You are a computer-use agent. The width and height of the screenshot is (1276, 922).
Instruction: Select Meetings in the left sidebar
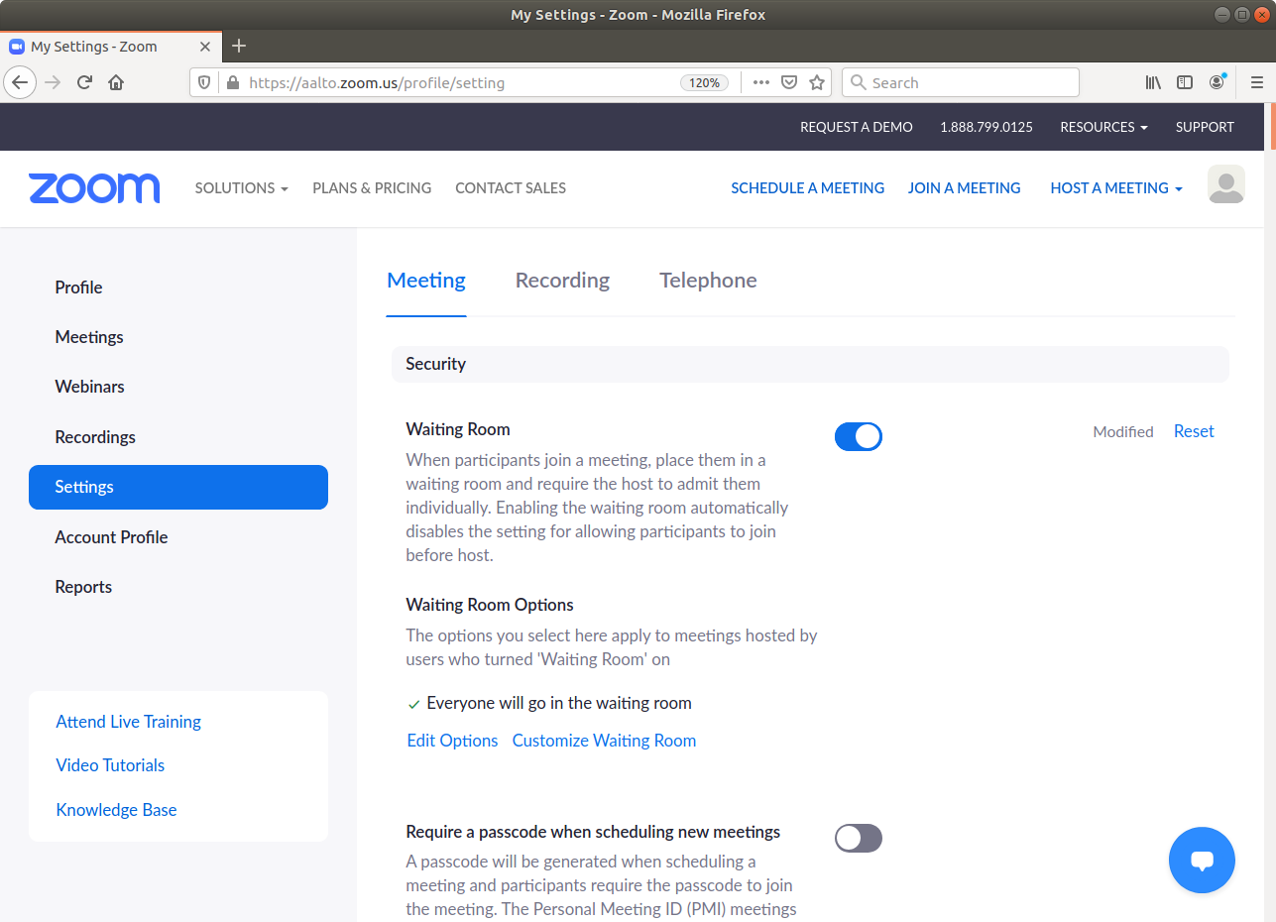click(89, 337)
